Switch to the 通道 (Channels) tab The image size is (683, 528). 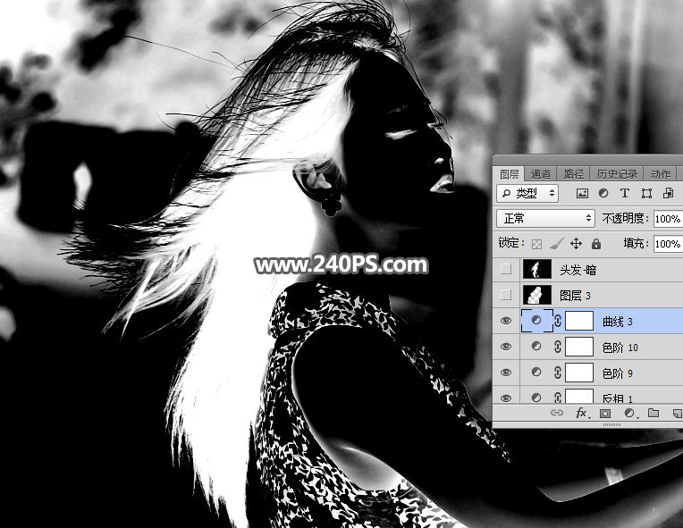[x=541, y=174]
